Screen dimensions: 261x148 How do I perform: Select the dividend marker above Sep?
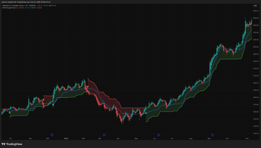tap(209, 135)
